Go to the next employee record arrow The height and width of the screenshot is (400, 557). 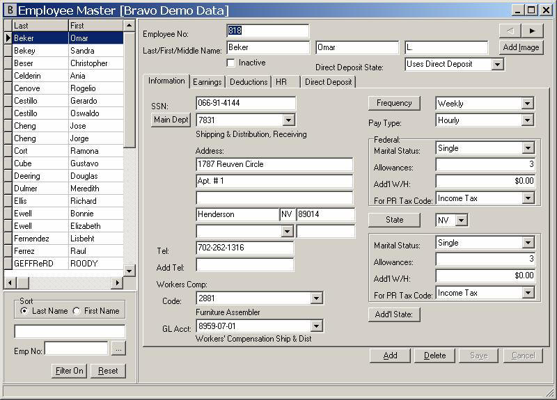[532, 31]
